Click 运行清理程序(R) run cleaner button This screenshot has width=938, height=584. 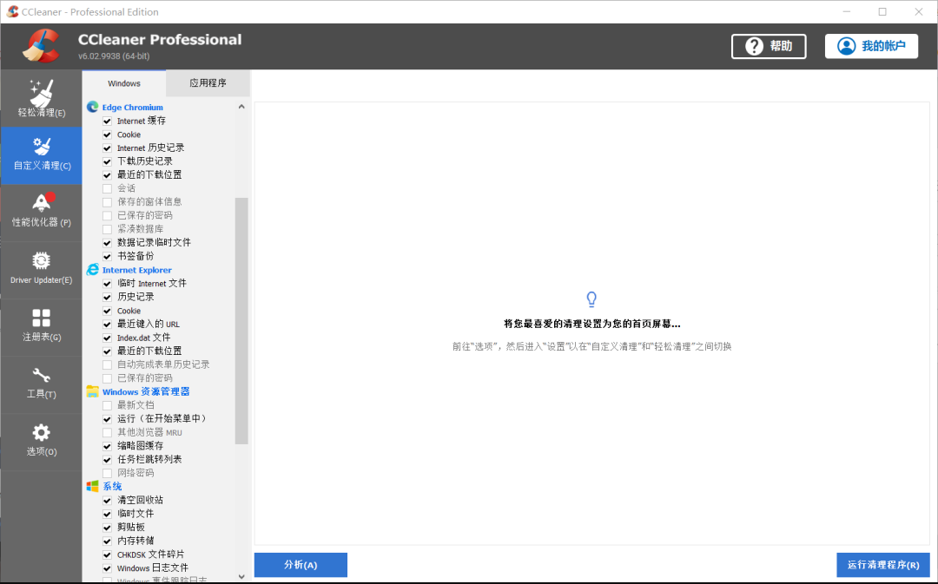(x=883, y=565)
